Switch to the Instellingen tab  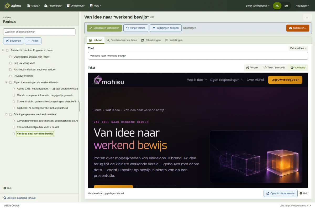coord(174,40)
